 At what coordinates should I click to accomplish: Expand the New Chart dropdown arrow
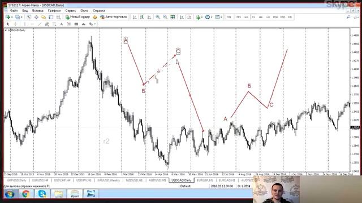pos(11,17)
